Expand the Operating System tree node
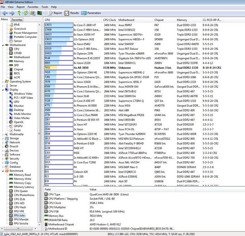 coord(3,82)
